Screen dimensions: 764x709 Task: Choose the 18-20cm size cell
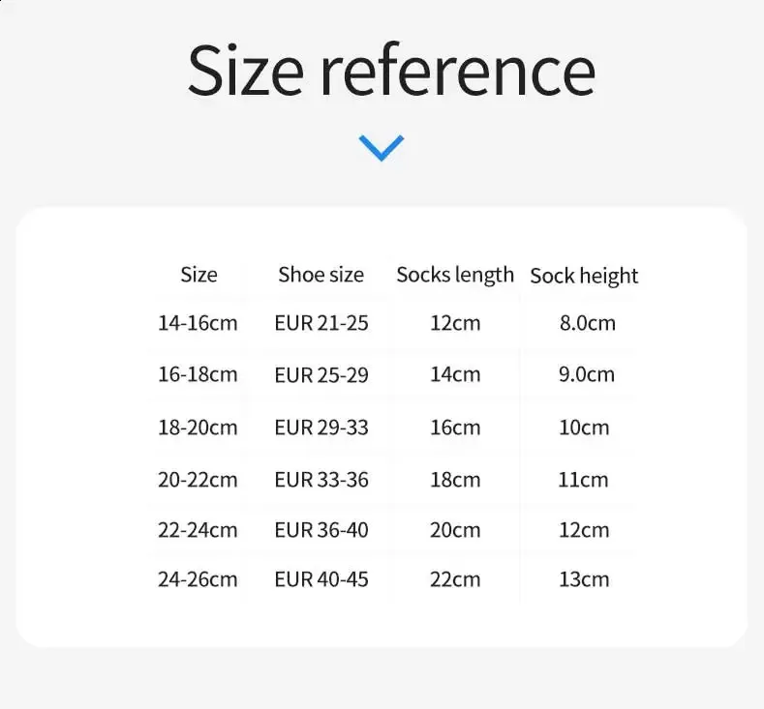tap(198, 428)
